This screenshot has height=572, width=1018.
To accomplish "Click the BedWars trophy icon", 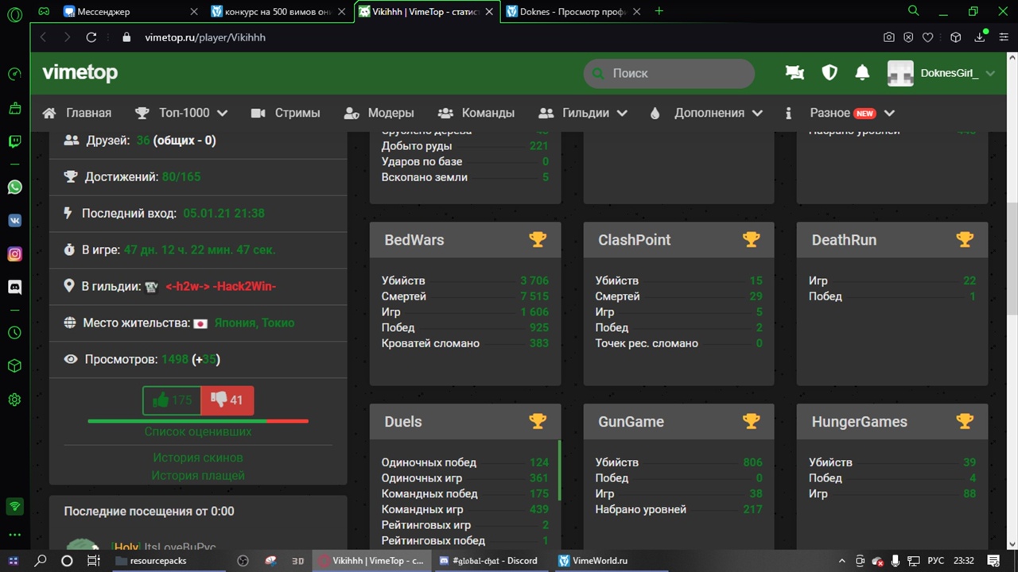I will tap(538, 240).
